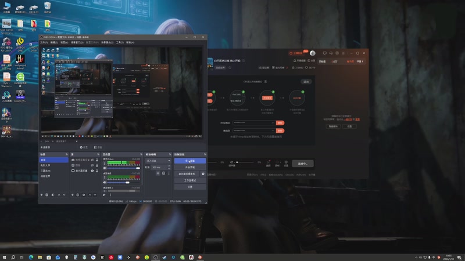Viewport: 465px width, 261px height.
Task: Open Windows Start menu
Action: [4, 257]
